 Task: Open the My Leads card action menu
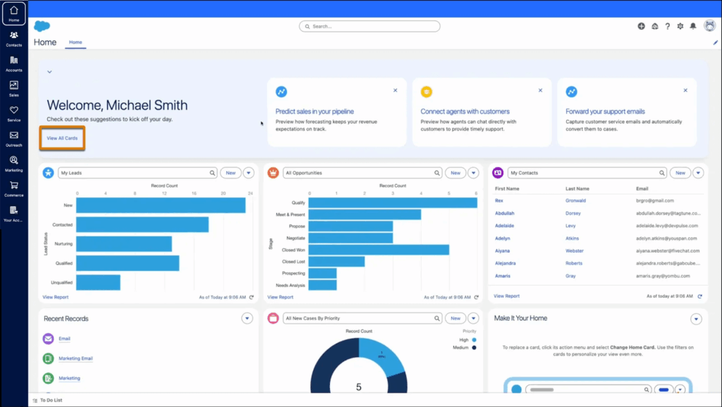248,173
